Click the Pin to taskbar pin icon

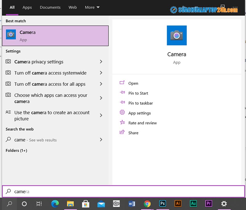point(122,102)
